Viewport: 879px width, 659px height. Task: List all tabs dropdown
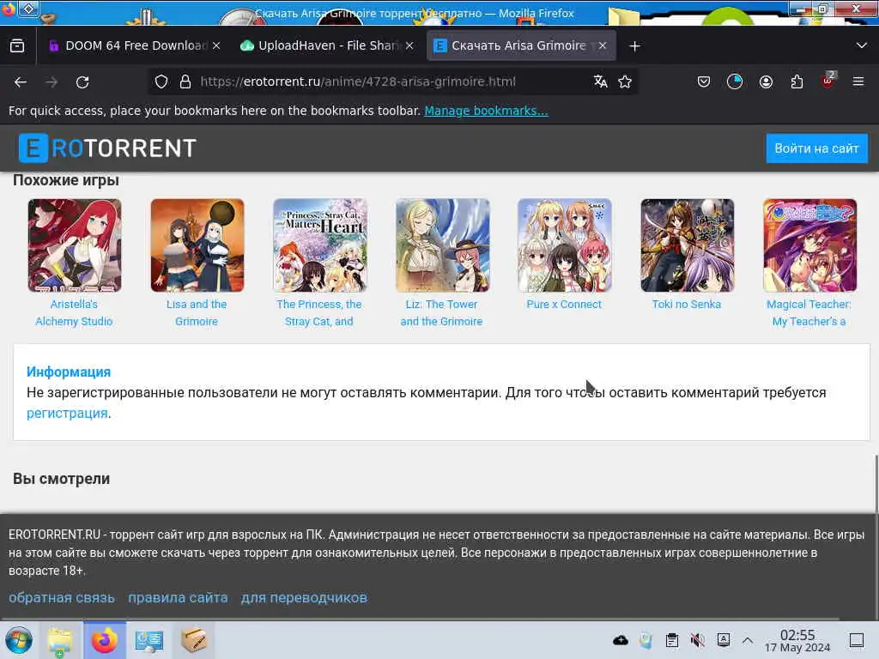[x=862, y=45]
